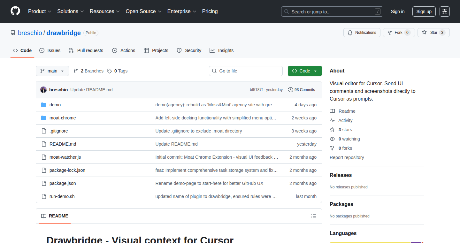Screen dimensions: 460x243
Task: Click the tag icon beside 0 Tags
Action: (x=109, y=71)
